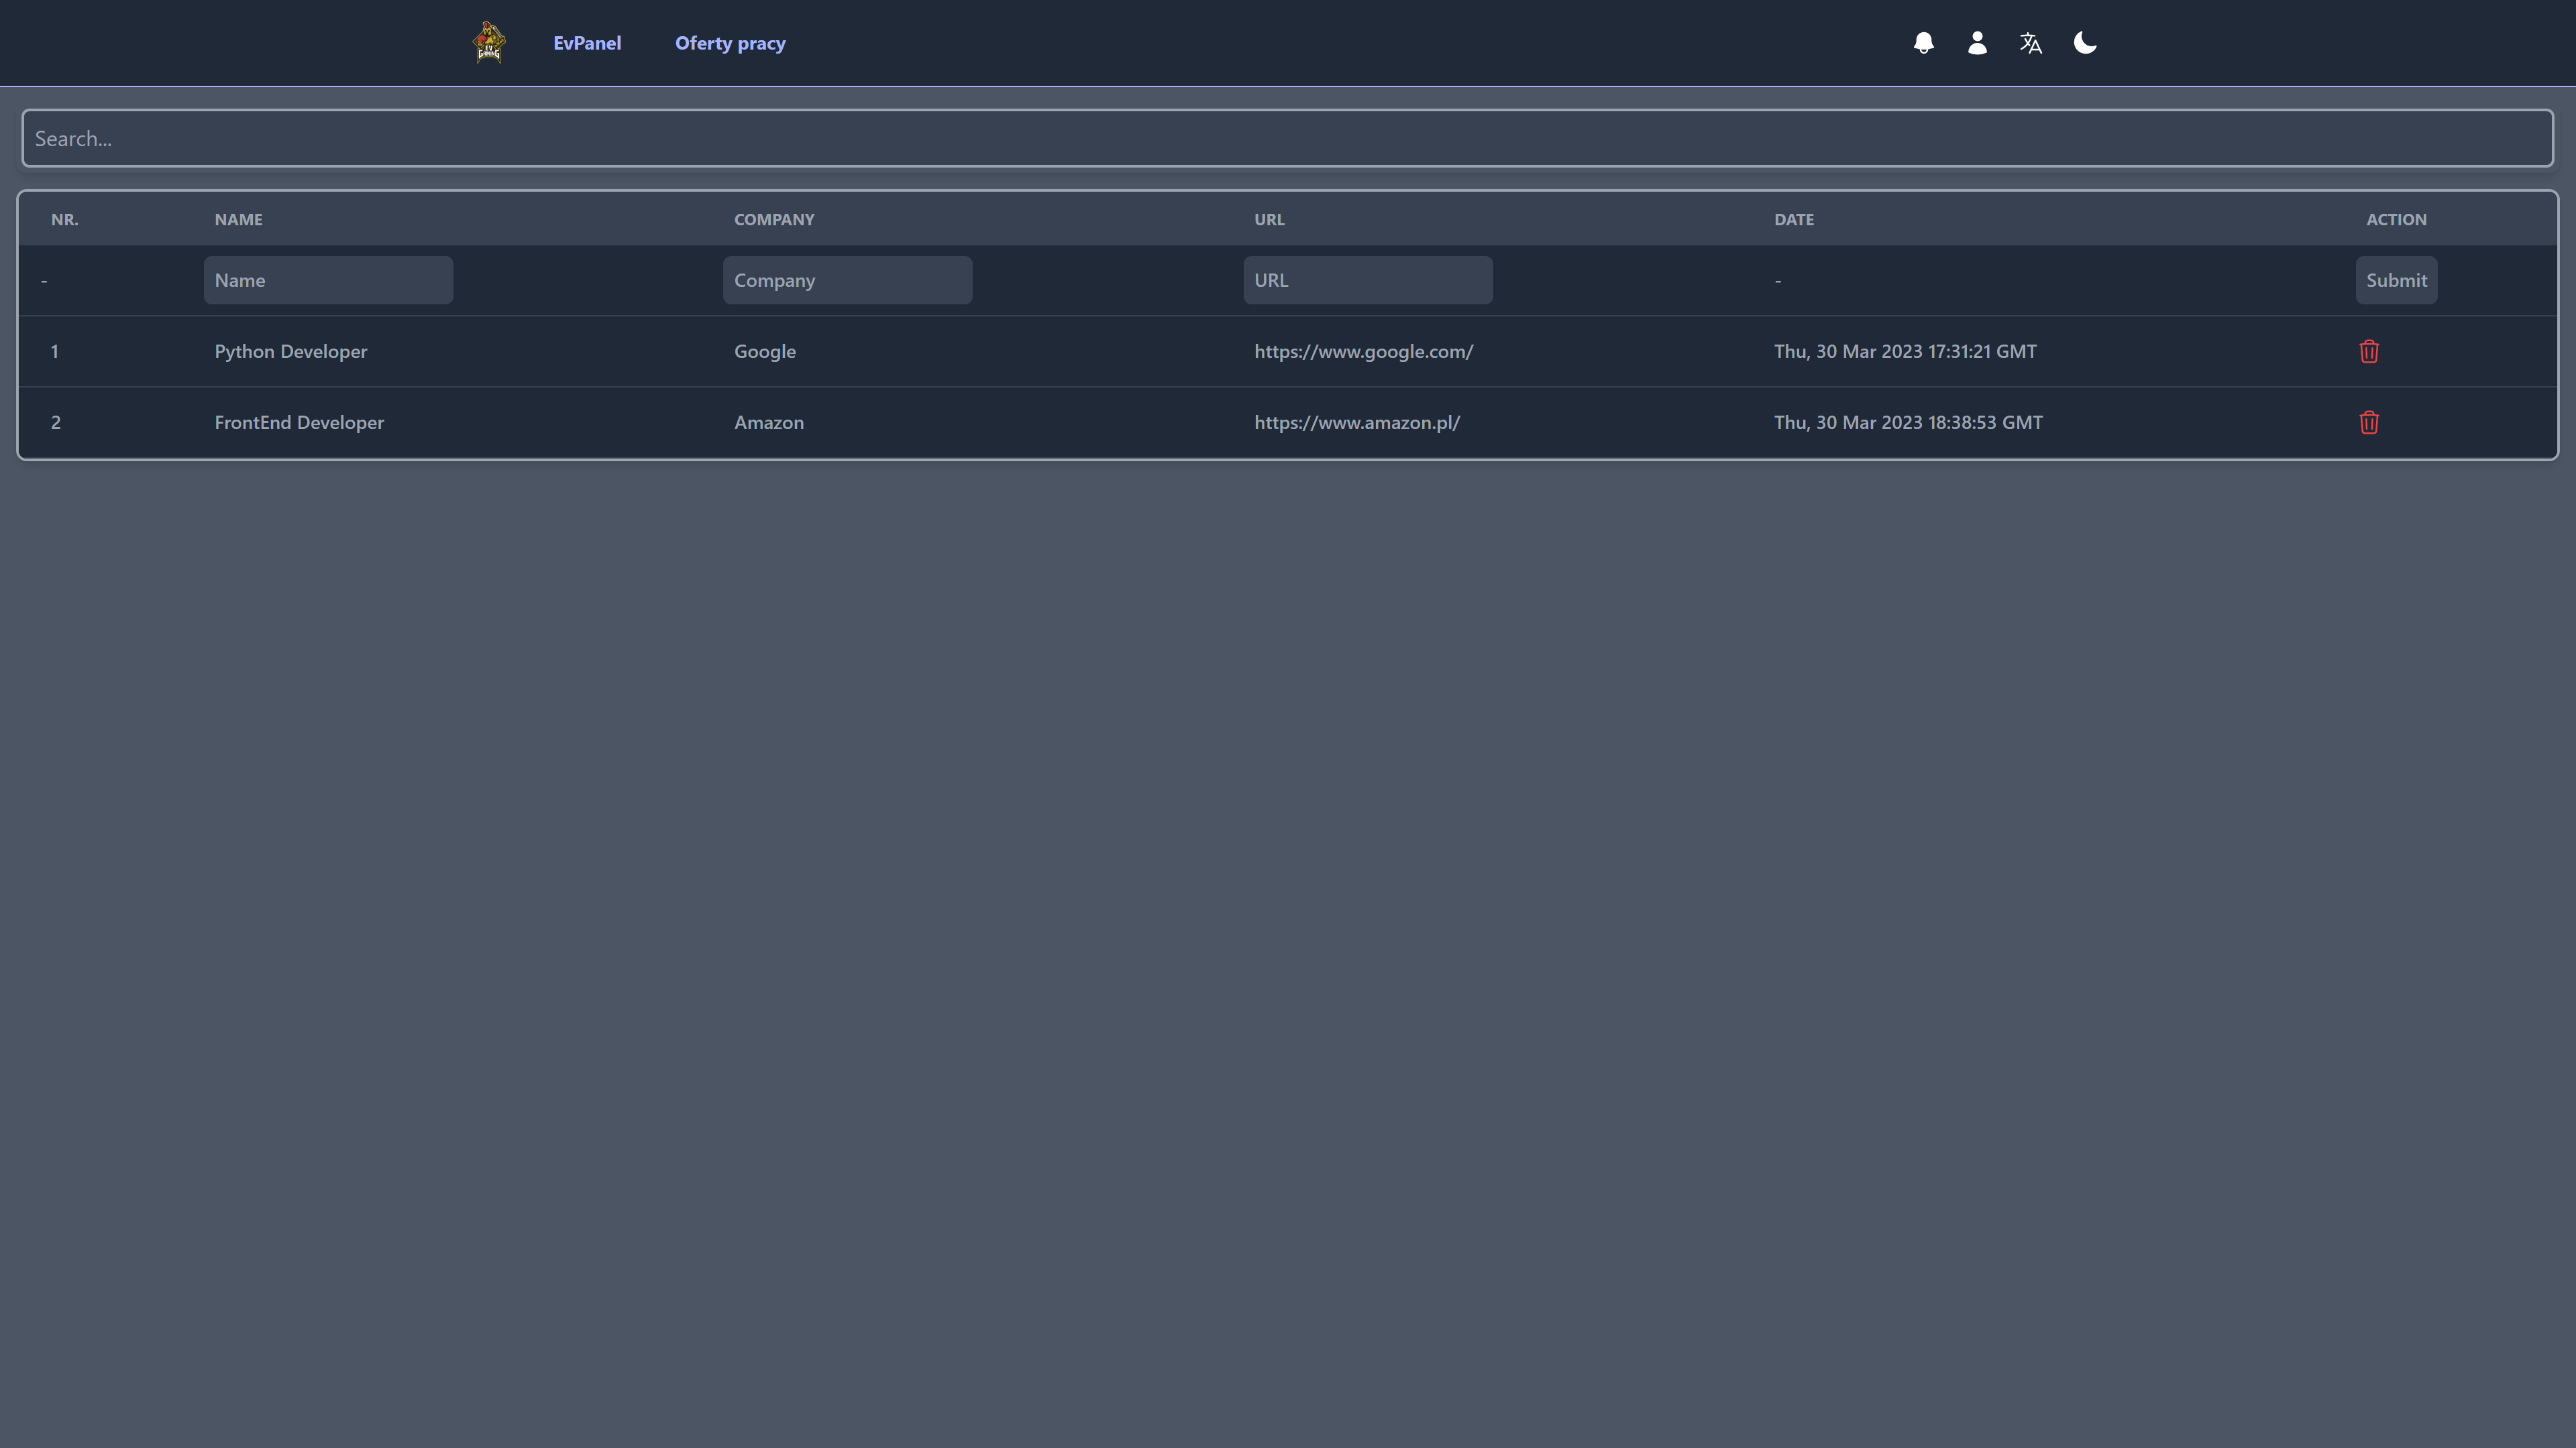Click the COMPANY column header
This screenshot has width=2576, height=1448.
pos(774,220)
